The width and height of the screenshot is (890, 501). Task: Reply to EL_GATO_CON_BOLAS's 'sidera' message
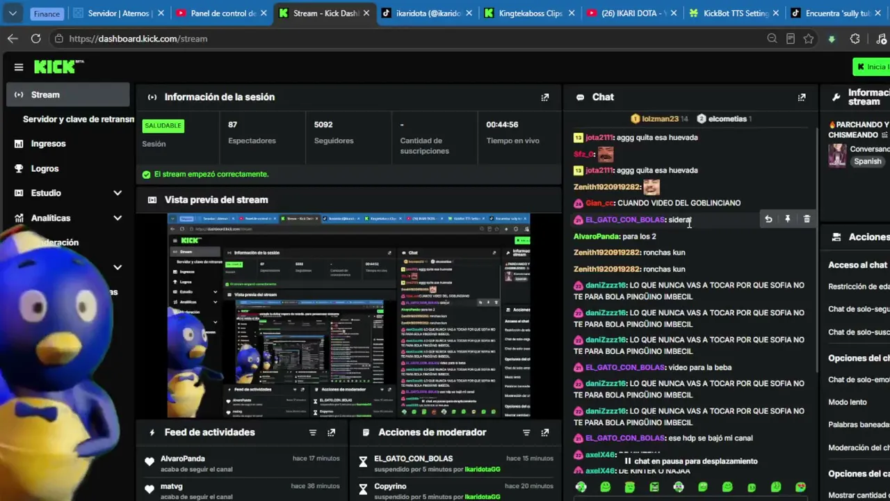point(768,219)
